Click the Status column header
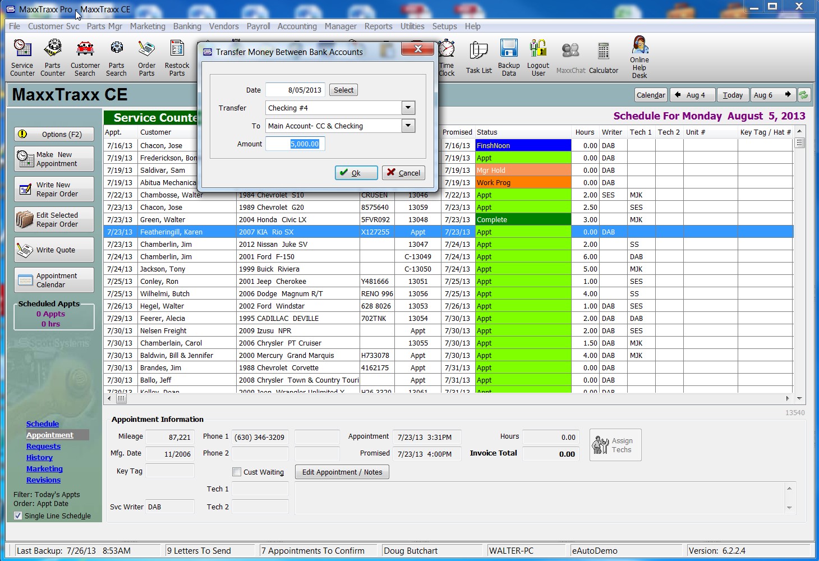This screenshot has width=819, height=561. click(523, 132)
